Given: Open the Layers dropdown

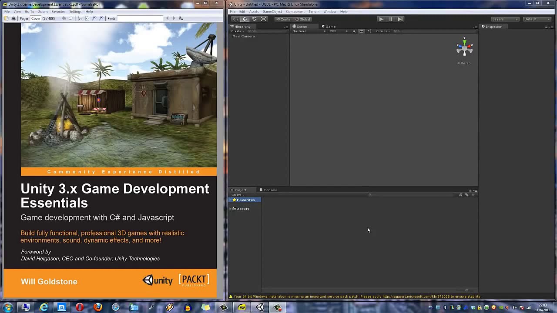Looking at the screenshot, I should (x=505, y=19).
